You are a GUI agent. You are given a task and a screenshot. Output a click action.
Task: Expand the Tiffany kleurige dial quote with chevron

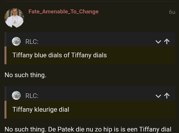click(x=158, y=96)
